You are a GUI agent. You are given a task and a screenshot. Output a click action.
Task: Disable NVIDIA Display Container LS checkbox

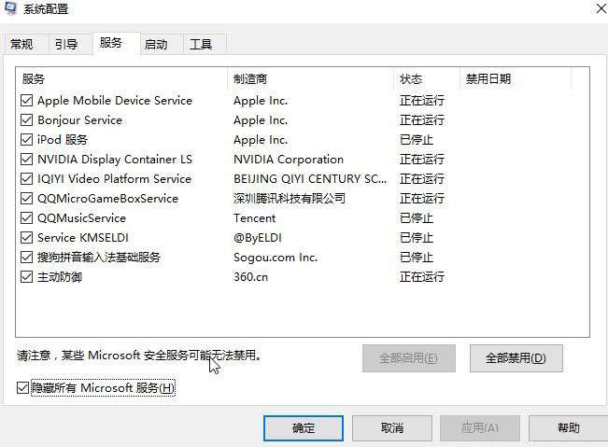click(x=26, y=160)
